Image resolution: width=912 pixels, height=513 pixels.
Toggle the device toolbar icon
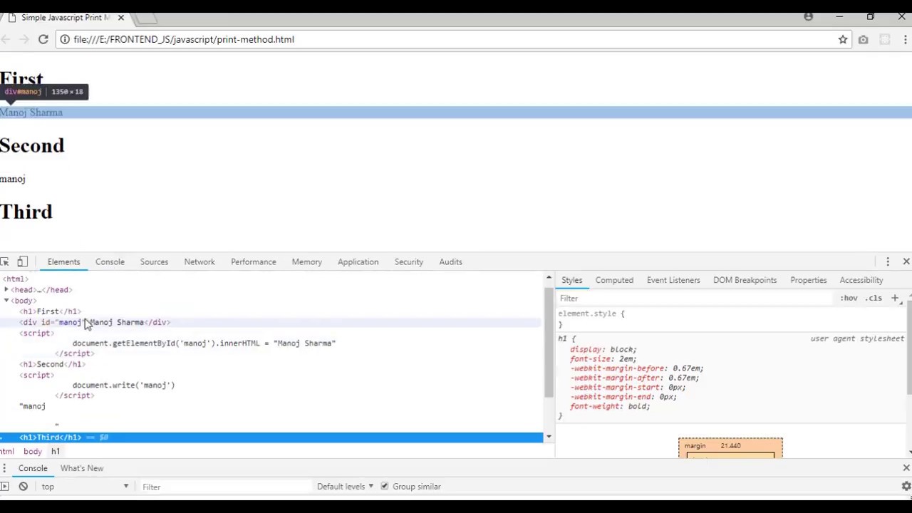click(x=23, y=261)
